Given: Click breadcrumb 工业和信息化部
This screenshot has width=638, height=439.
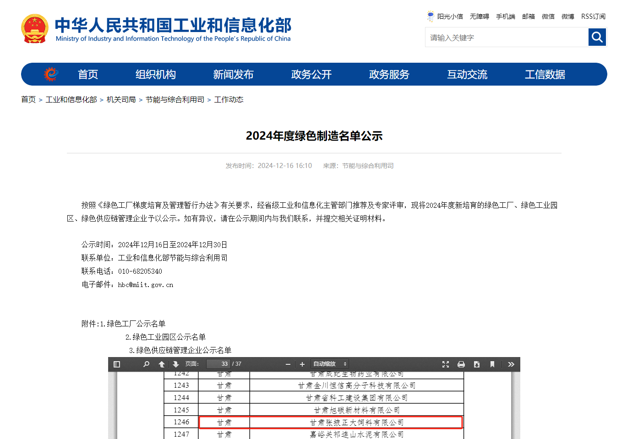Looking at the screenshot, I should click(71, 99).
